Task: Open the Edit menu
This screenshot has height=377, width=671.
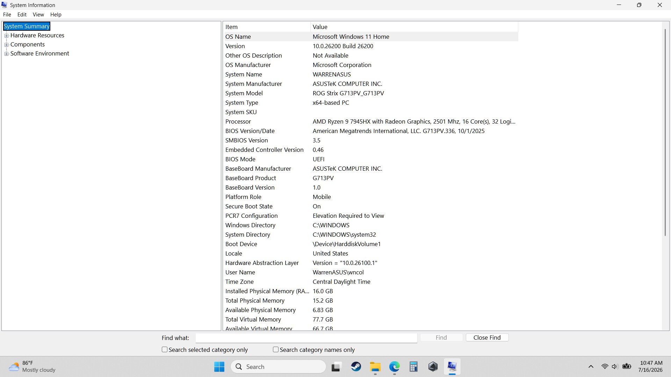Action: [x=22, y=15]
